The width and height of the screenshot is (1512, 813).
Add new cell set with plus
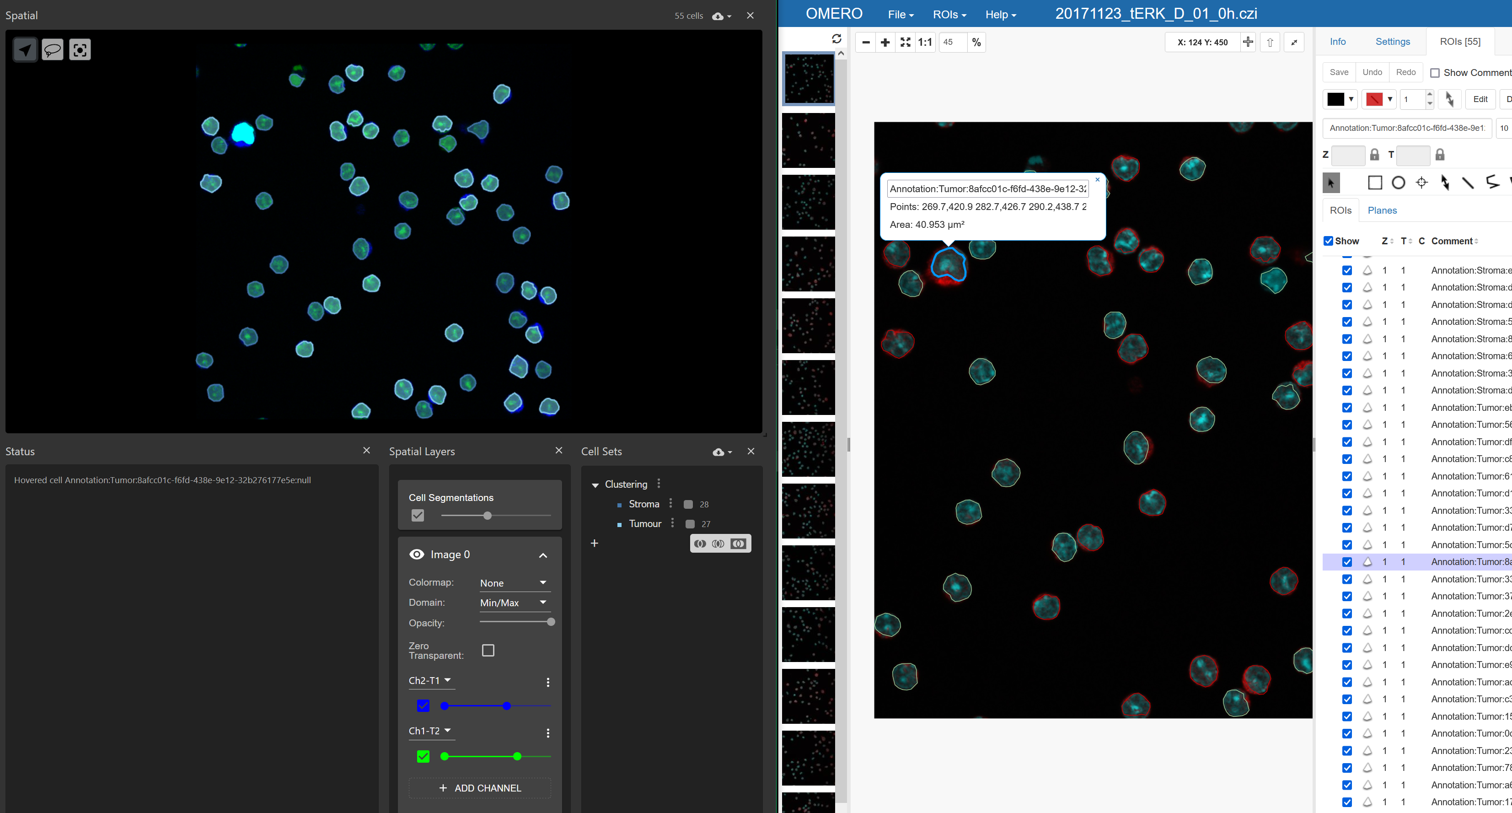coord(595,543)
